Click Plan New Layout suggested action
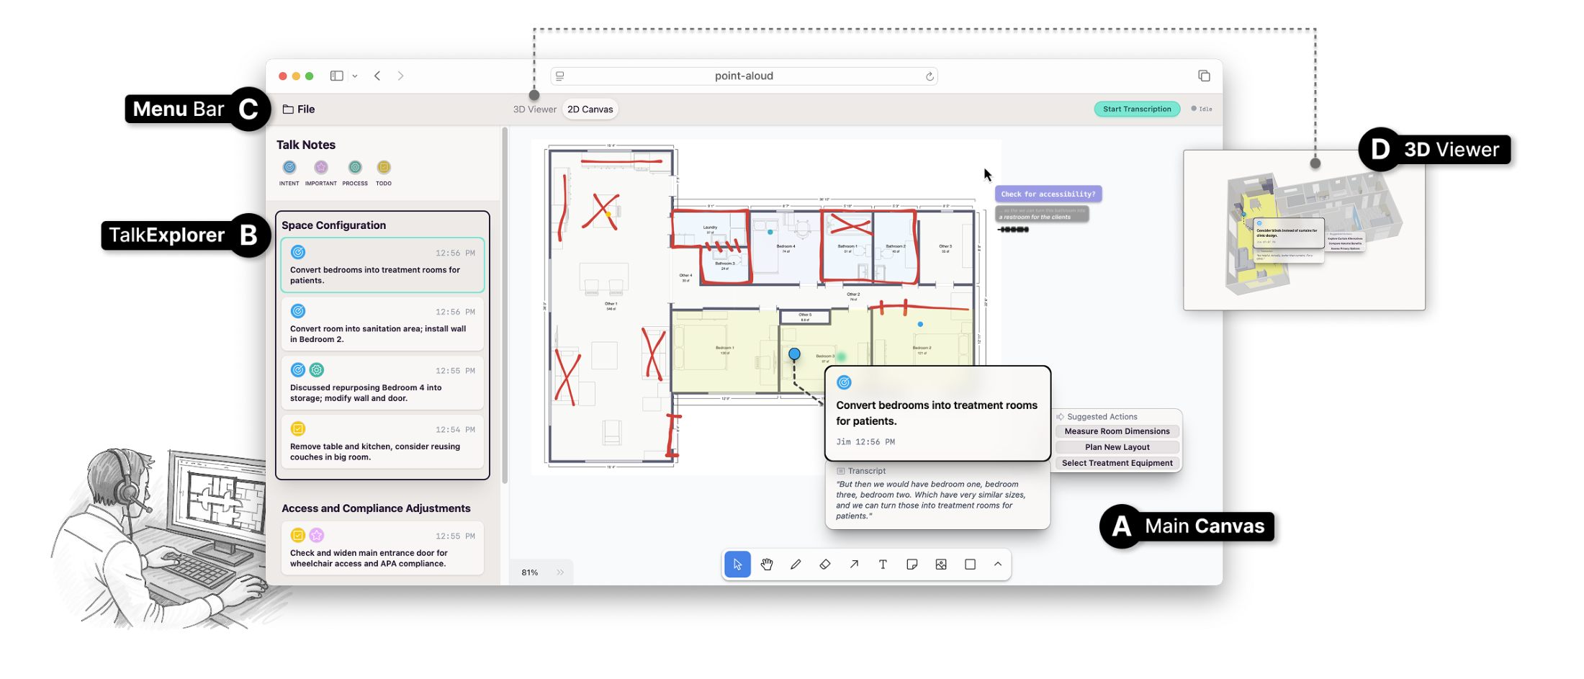Screen dimensions: 1584x679 coord(1117,447)
